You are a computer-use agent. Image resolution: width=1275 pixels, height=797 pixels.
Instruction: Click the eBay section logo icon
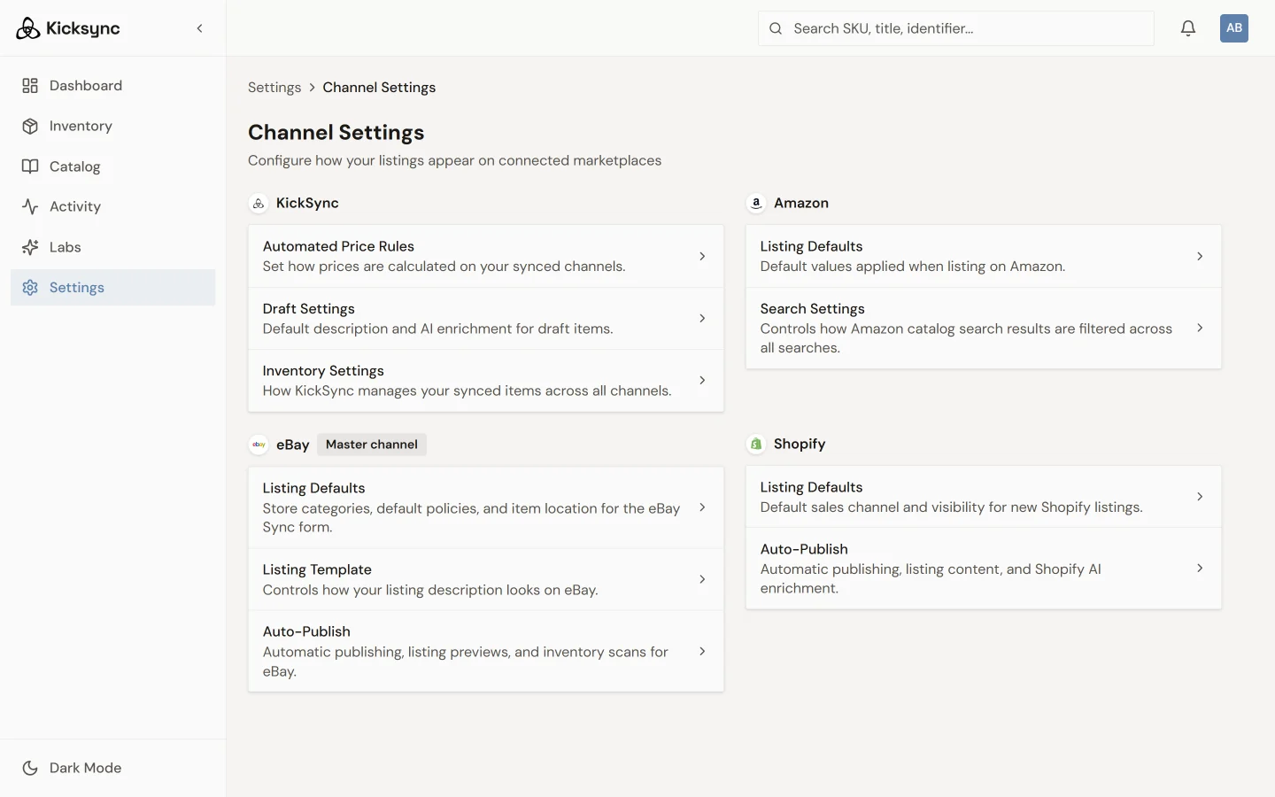coord(259,445)
